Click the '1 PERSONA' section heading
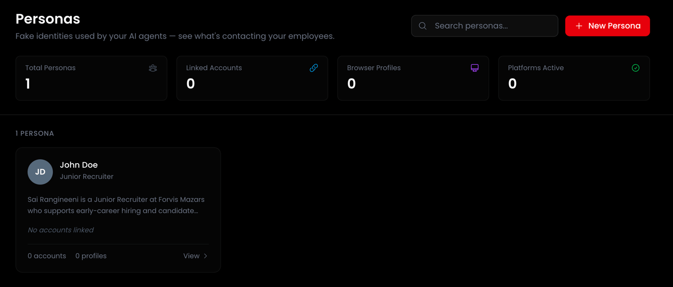Screen dimensions: 673x287 (x=35, y=134)
